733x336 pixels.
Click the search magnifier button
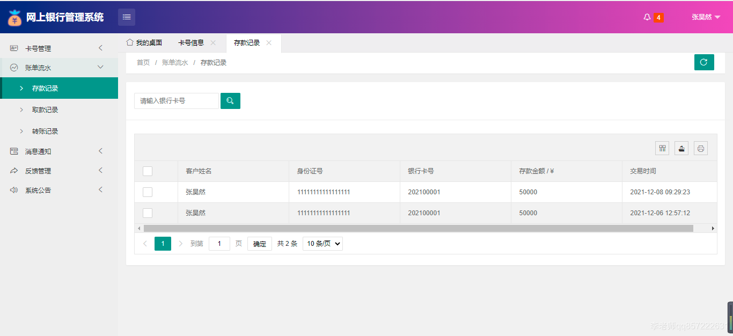230,101
